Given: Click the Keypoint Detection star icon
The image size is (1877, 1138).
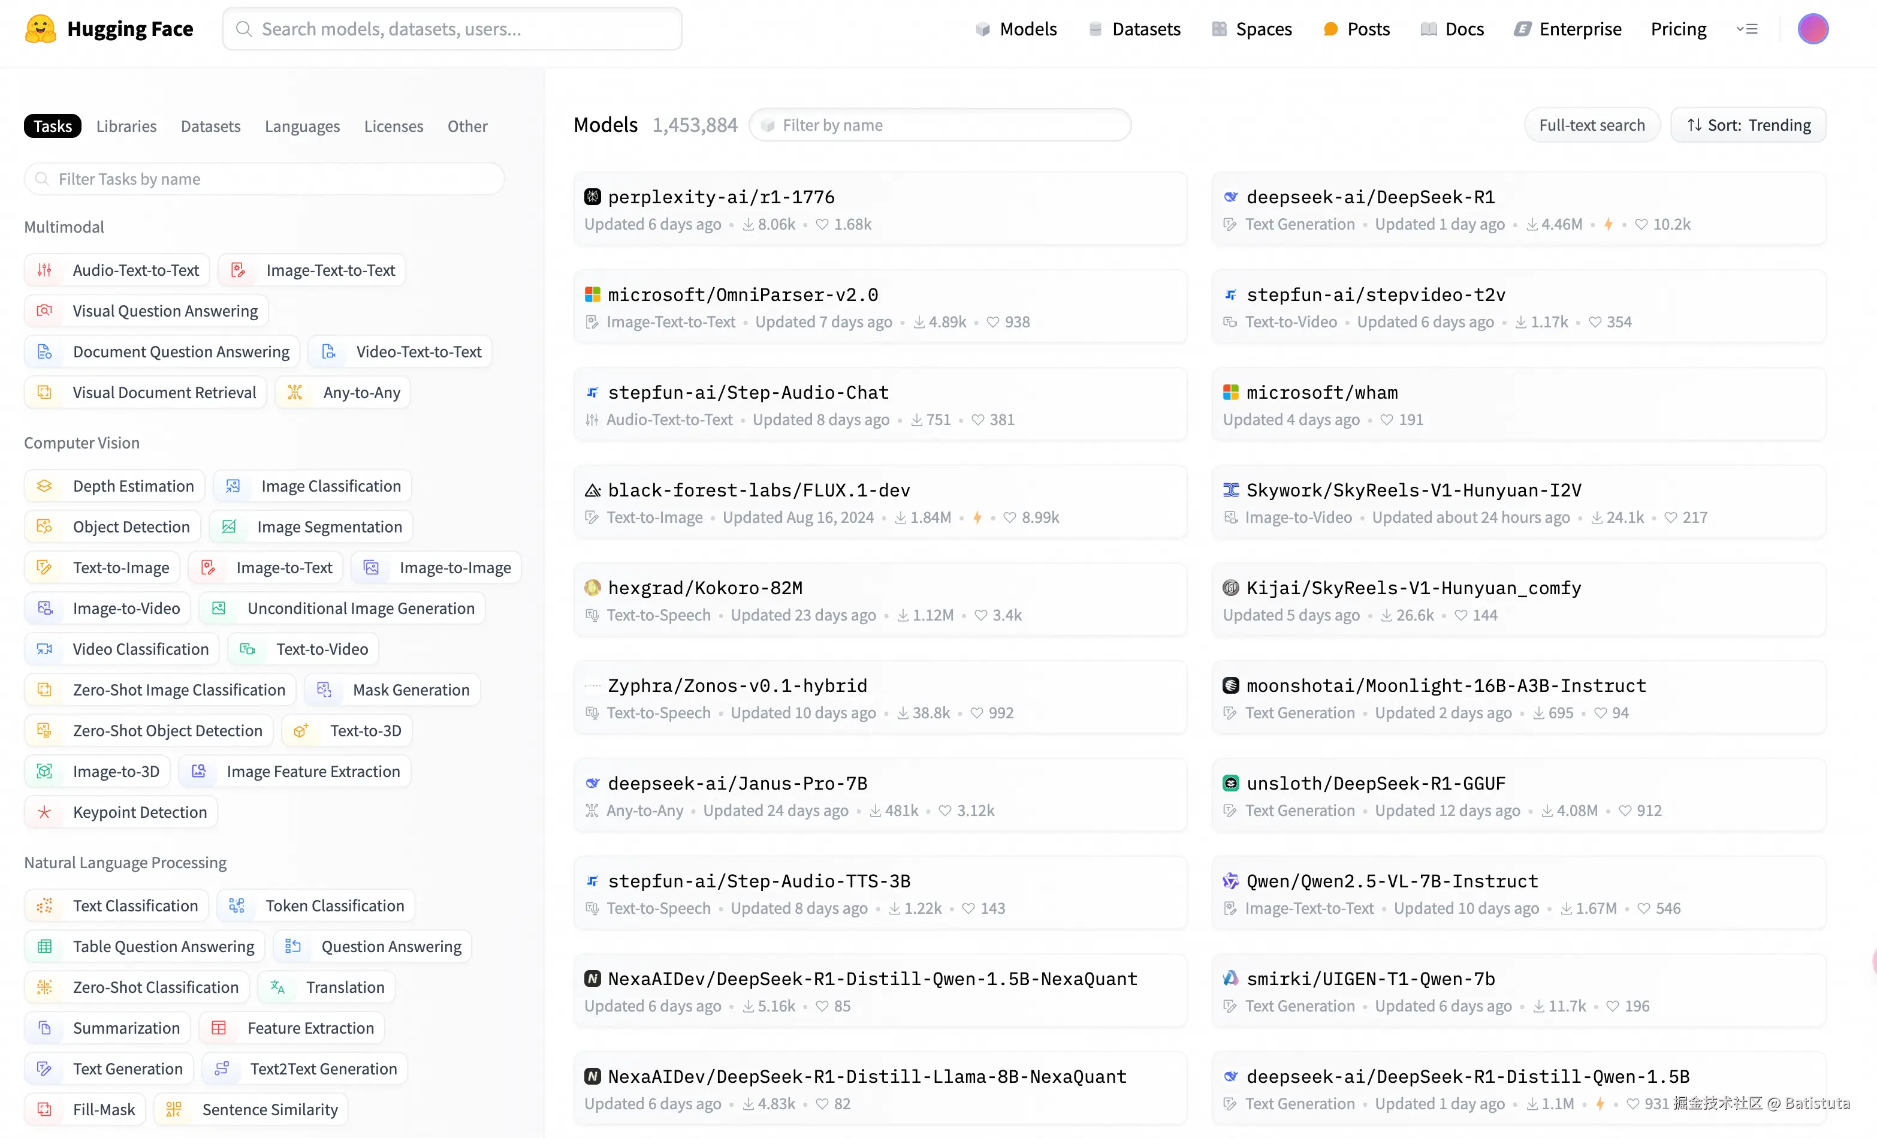Looking at the screenshot, I should point(44,812).
